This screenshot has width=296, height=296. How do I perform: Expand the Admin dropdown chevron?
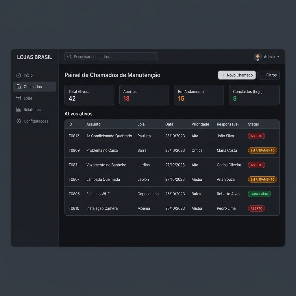(x=278, y=57)
